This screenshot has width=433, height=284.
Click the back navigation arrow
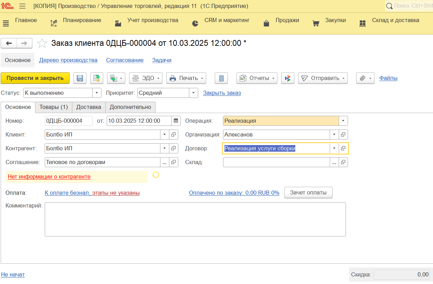coord(9,43)
